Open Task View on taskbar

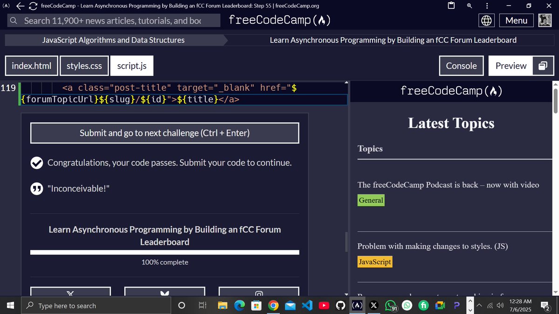coord(202,306)
